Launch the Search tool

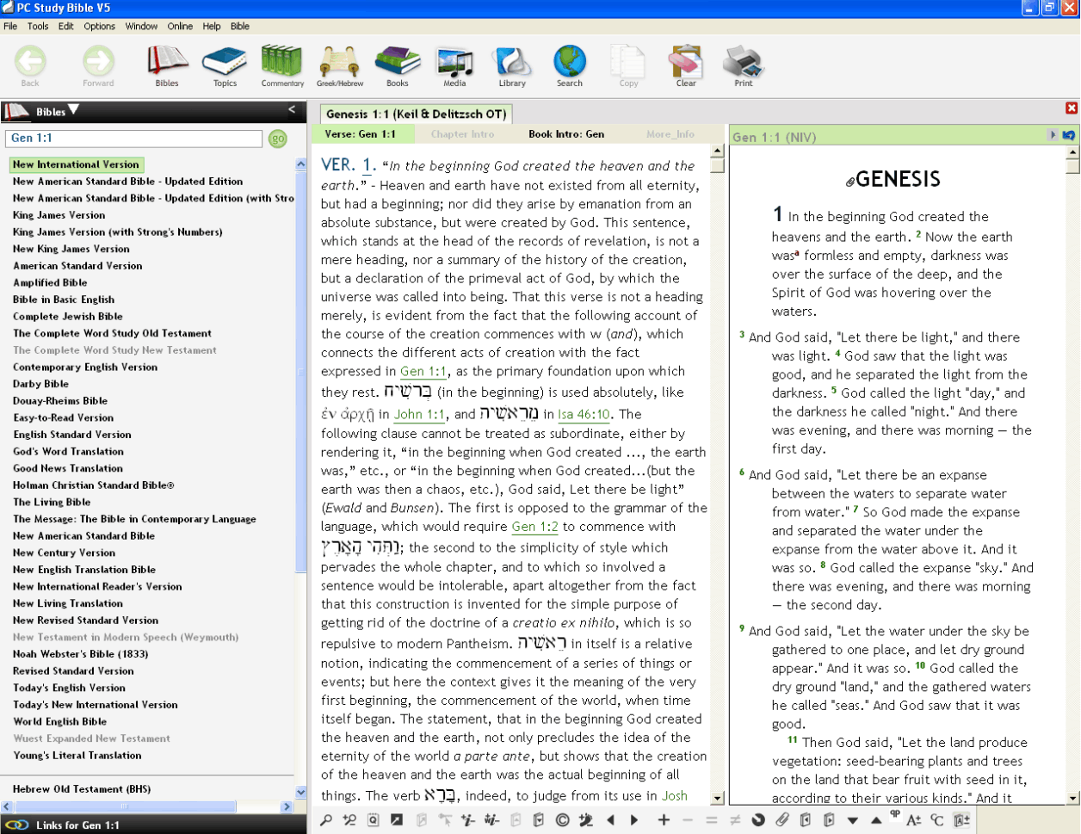click(570, 66)
